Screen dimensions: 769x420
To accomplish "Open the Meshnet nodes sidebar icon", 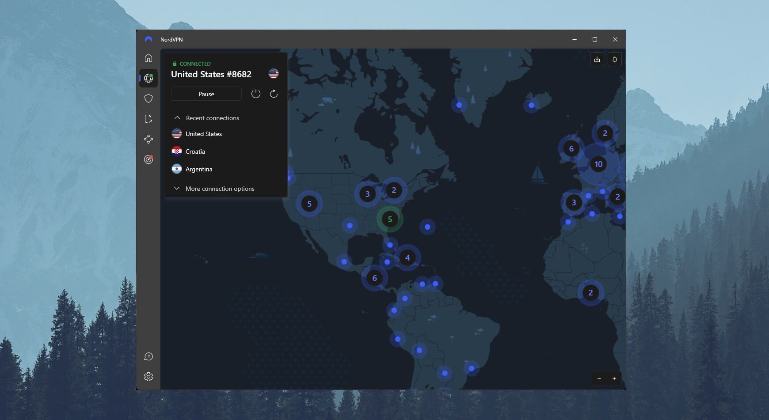I will [148, 139].
